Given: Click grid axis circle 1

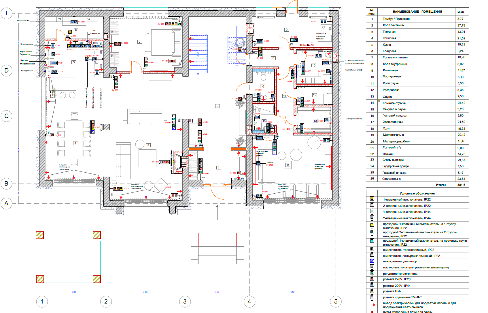Looking at the screenshot, I should (42, 301).
